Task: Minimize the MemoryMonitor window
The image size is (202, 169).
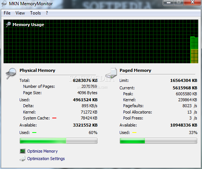Action: pos(169,2)
